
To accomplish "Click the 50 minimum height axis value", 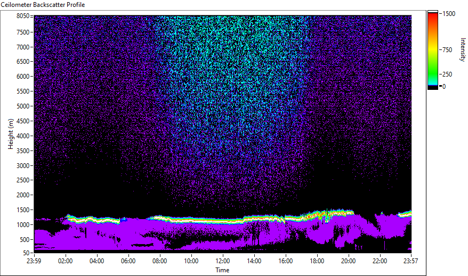I will coord(26,253).
